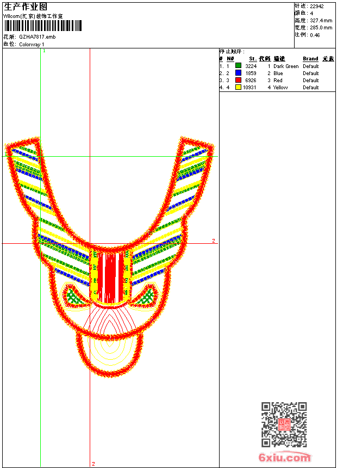Click the Dark Green color swatch
The height and width of the screenshot is (468, 337).
238,66
